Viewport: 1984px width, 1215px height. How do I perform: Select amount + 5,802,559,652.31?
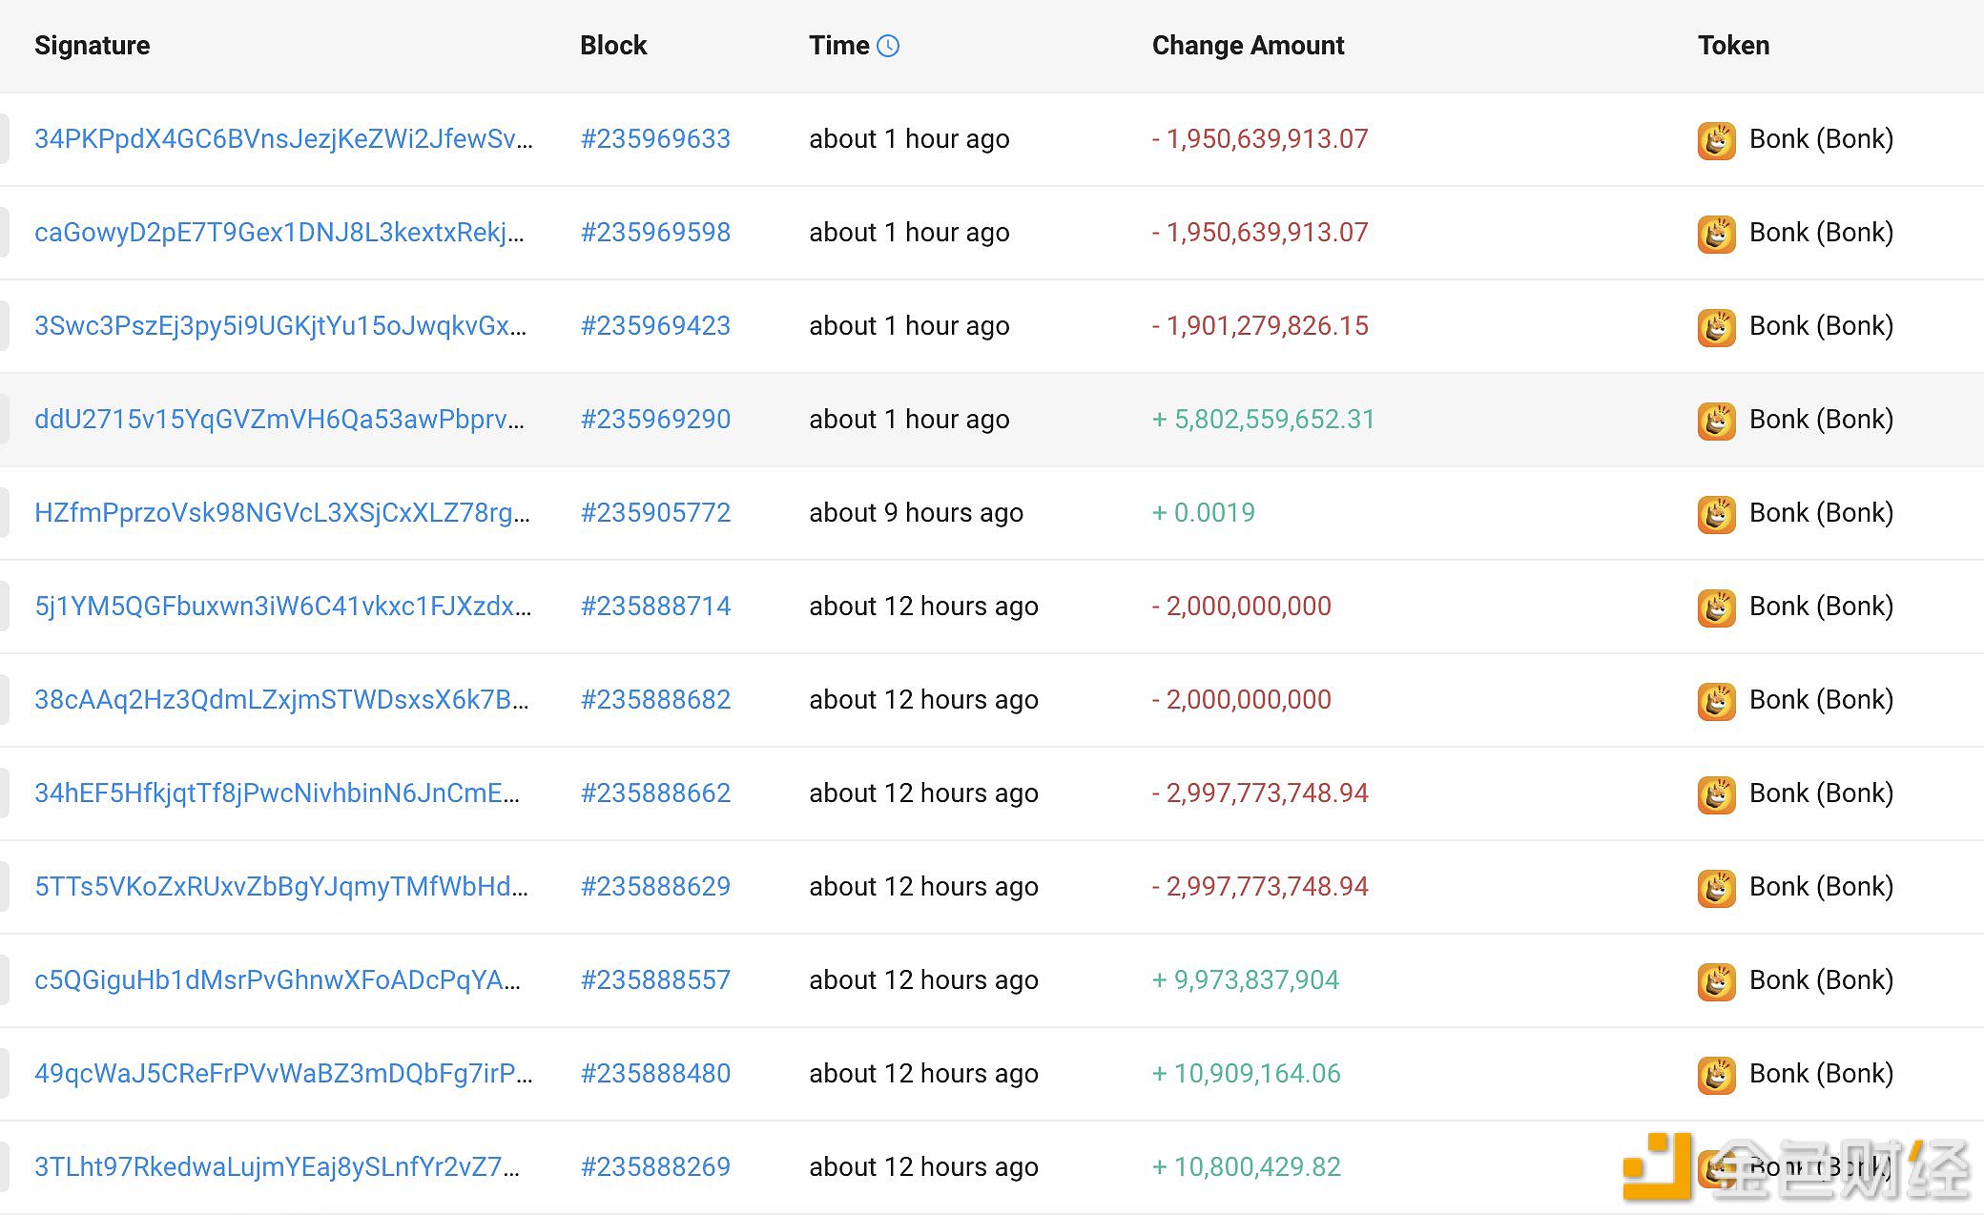pyautogui.click(x=1263, y=420)
